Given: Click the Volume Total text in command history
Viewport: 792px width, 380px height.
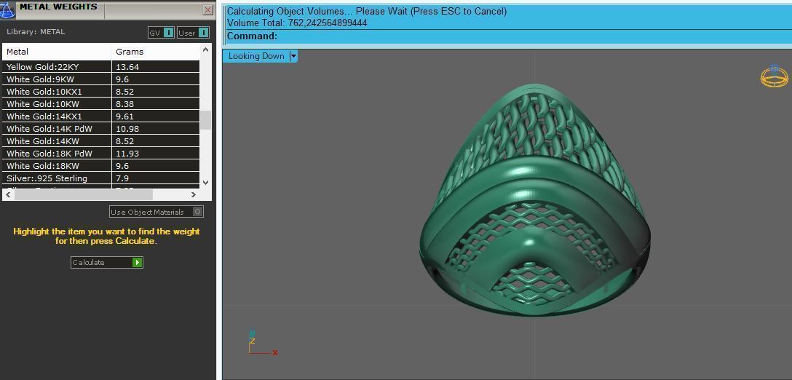Looking at the screenshot, I should (x=297, y=23).
